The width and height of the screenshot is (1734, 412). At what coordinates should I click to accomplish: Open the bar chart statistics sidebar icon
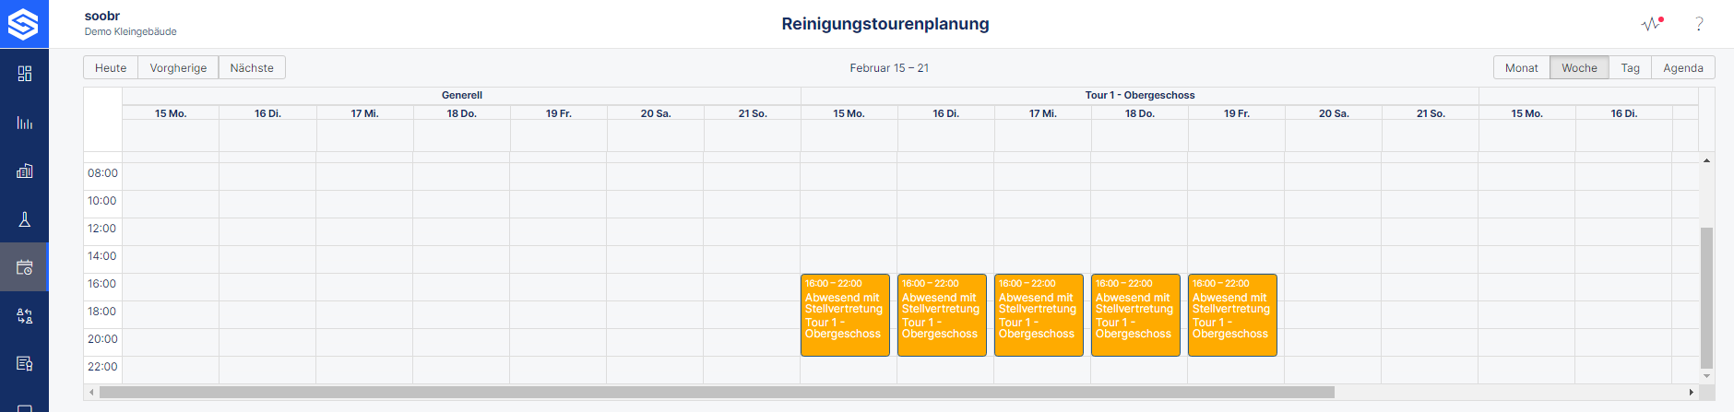[25, 123]
